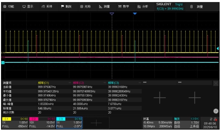The width and height of the screenshot is (221, 132).
Task: Open the 测量 (Measure) menu with ruler icon
Action: tap(105, 6)
